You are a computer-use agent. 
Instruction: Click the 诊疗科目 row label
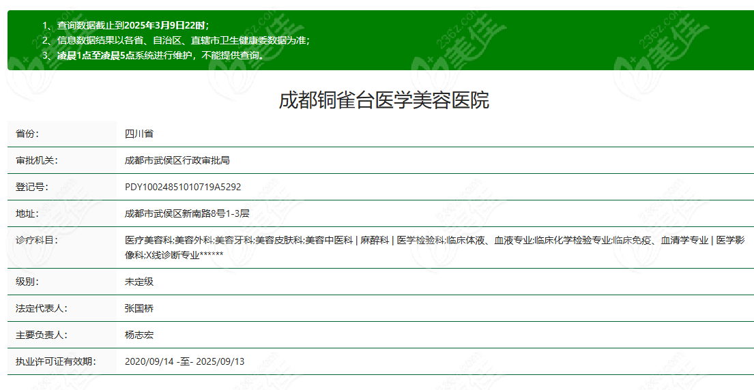[37, 241]
